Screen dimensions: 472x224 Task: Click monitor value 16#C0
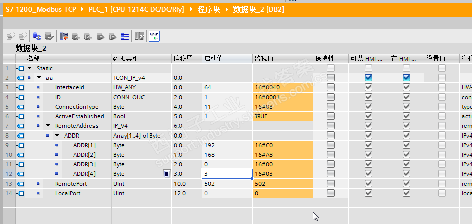282,145
